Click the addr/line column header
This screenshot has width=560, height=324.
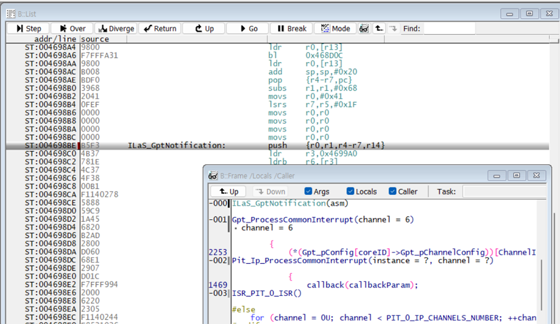(55, 39)
